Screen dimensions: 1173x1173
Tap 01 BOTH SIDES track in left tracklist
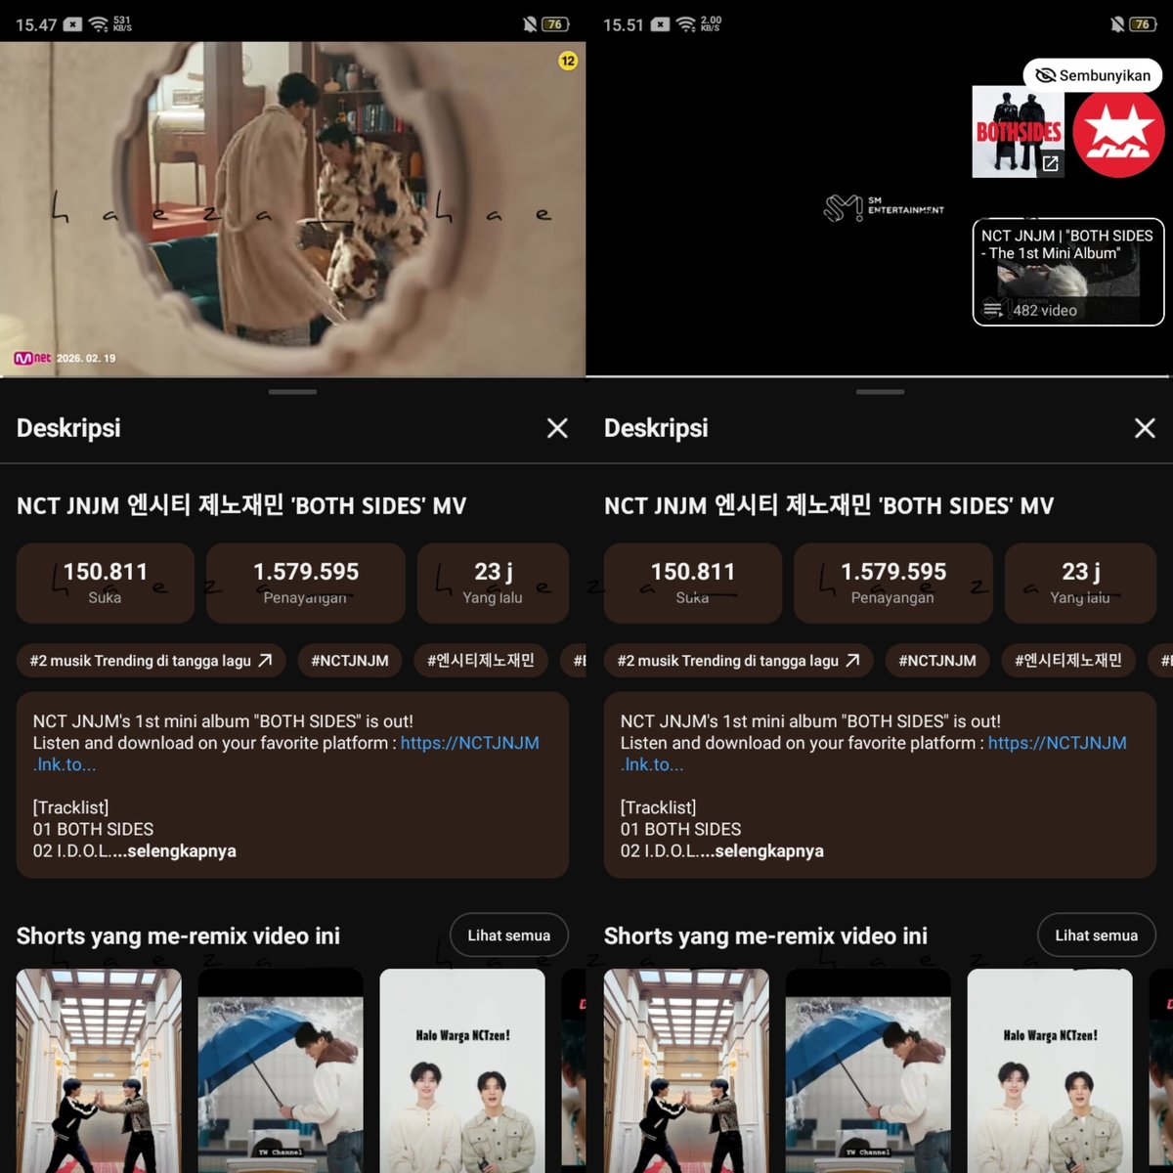pyautogui.click(x=93, y=829)
